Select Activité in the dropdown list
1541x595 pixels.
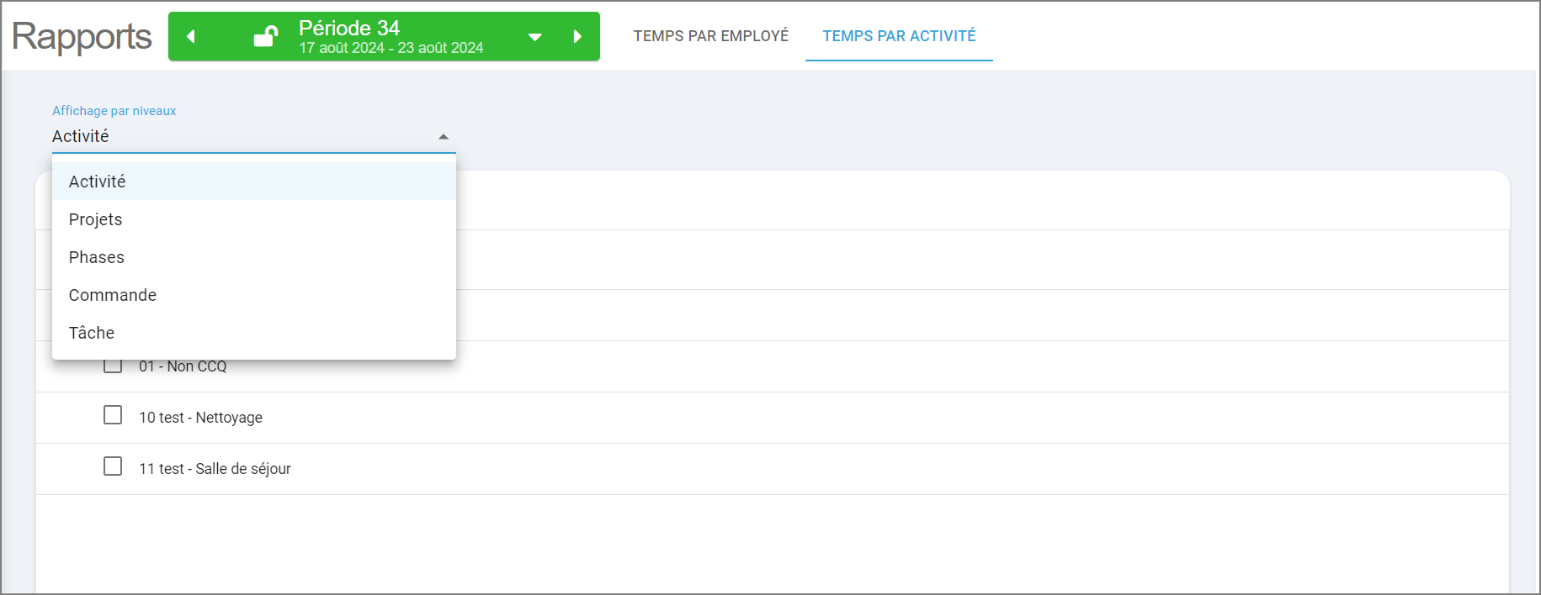point(254,182)
